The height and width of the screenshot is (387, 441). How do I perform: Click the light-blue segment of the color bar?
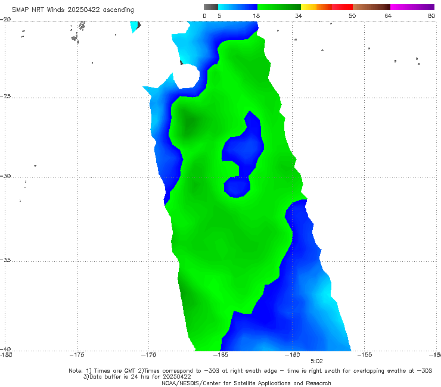(238, 7)
